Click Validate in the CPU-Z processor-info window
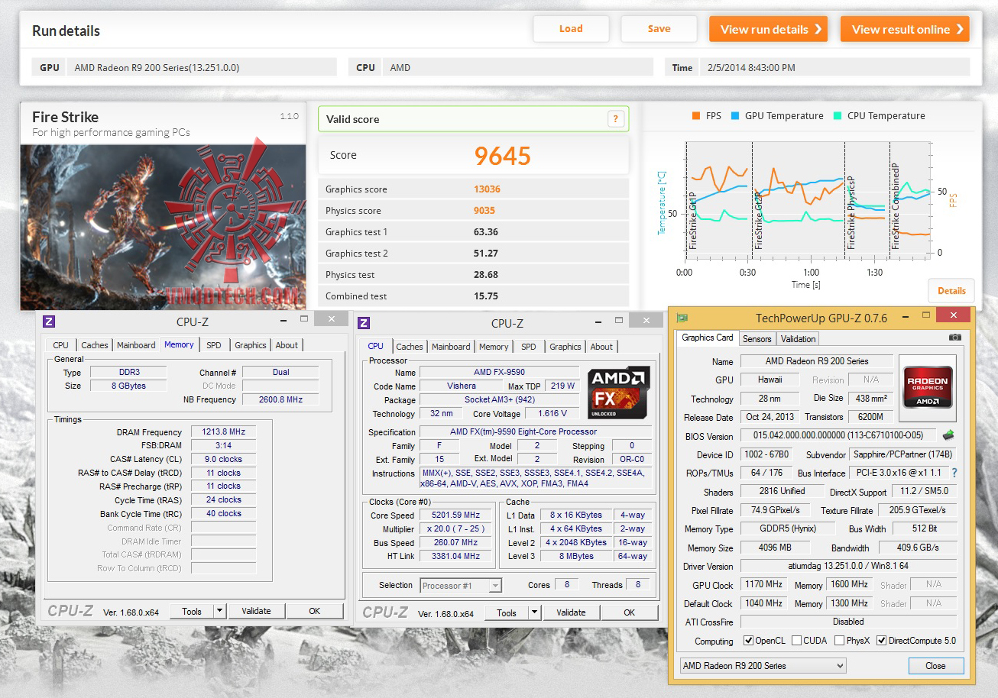Viewport: 998px width, 698px height. pyautogui.click(x=571, y=612)
